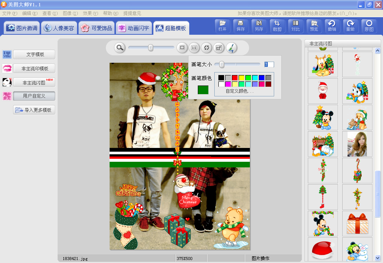The image size is (383, 263).
Task: Click the thumbnail panel scroll up arrow
Action: (x=378, y=50)
